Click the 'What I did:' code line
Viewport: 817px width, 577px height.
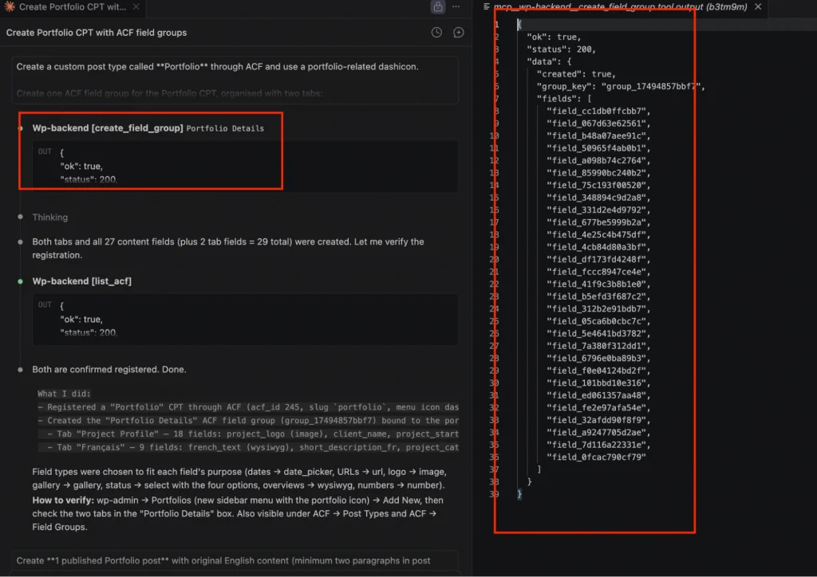(x=64, y=394)
